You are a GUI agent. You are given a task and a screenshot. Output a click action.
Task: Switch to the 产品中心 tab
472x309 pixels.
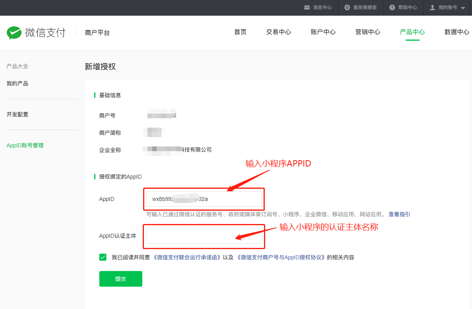[412, 32]
